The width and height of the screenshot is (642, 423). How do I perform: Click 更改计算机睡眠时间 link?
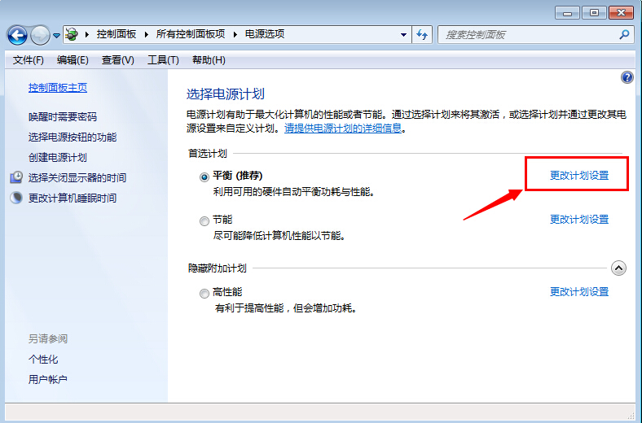(x=73, y=198)
